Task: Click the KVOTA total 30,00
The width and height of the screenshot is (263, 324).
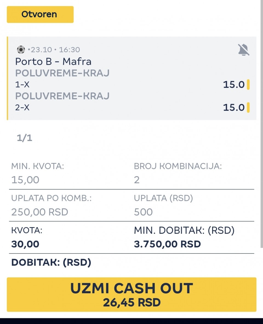Action: (x=25, y=244)
